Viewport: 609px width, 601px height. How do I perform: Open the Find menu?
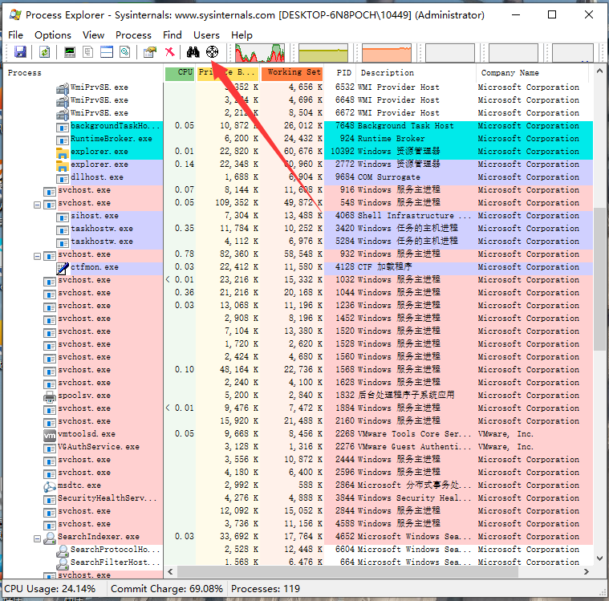click(172, 35)
